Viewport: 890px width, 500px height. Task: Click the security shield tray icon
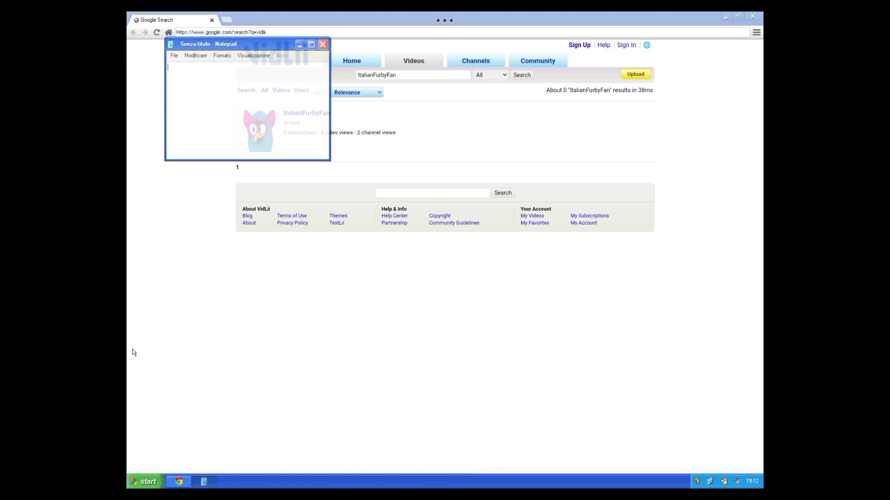697,481
